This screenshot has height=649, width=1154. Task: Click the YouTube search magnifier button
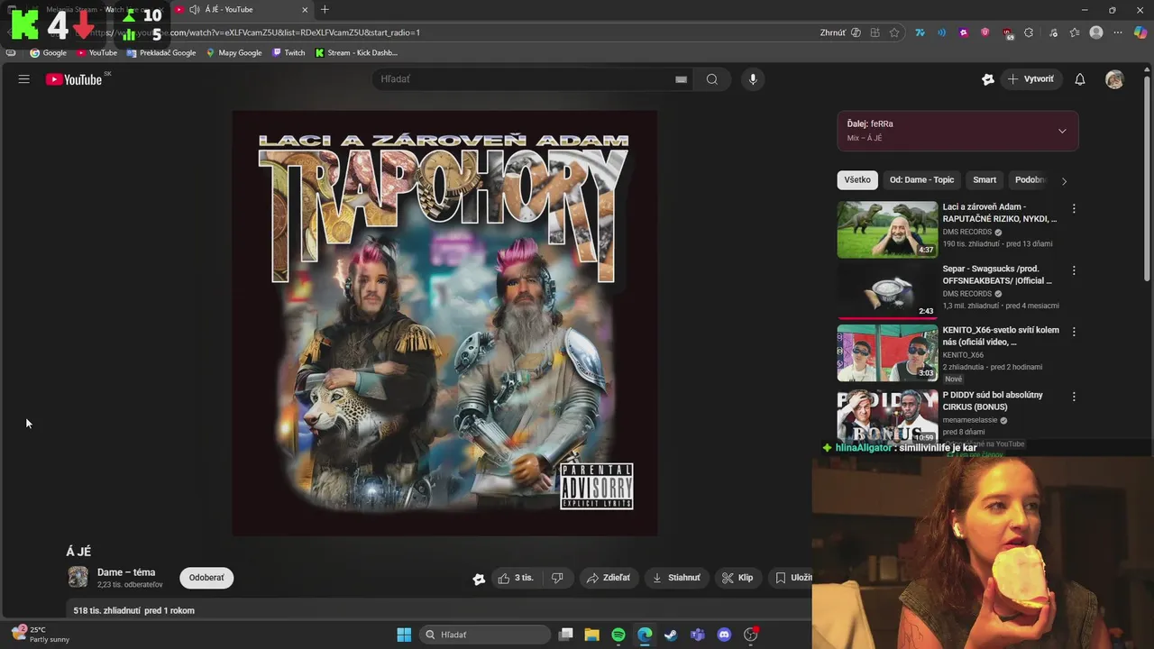point(712,79)
